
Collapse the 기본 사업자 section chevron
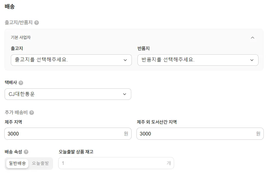pyautogui.click(x=253, y=38)
